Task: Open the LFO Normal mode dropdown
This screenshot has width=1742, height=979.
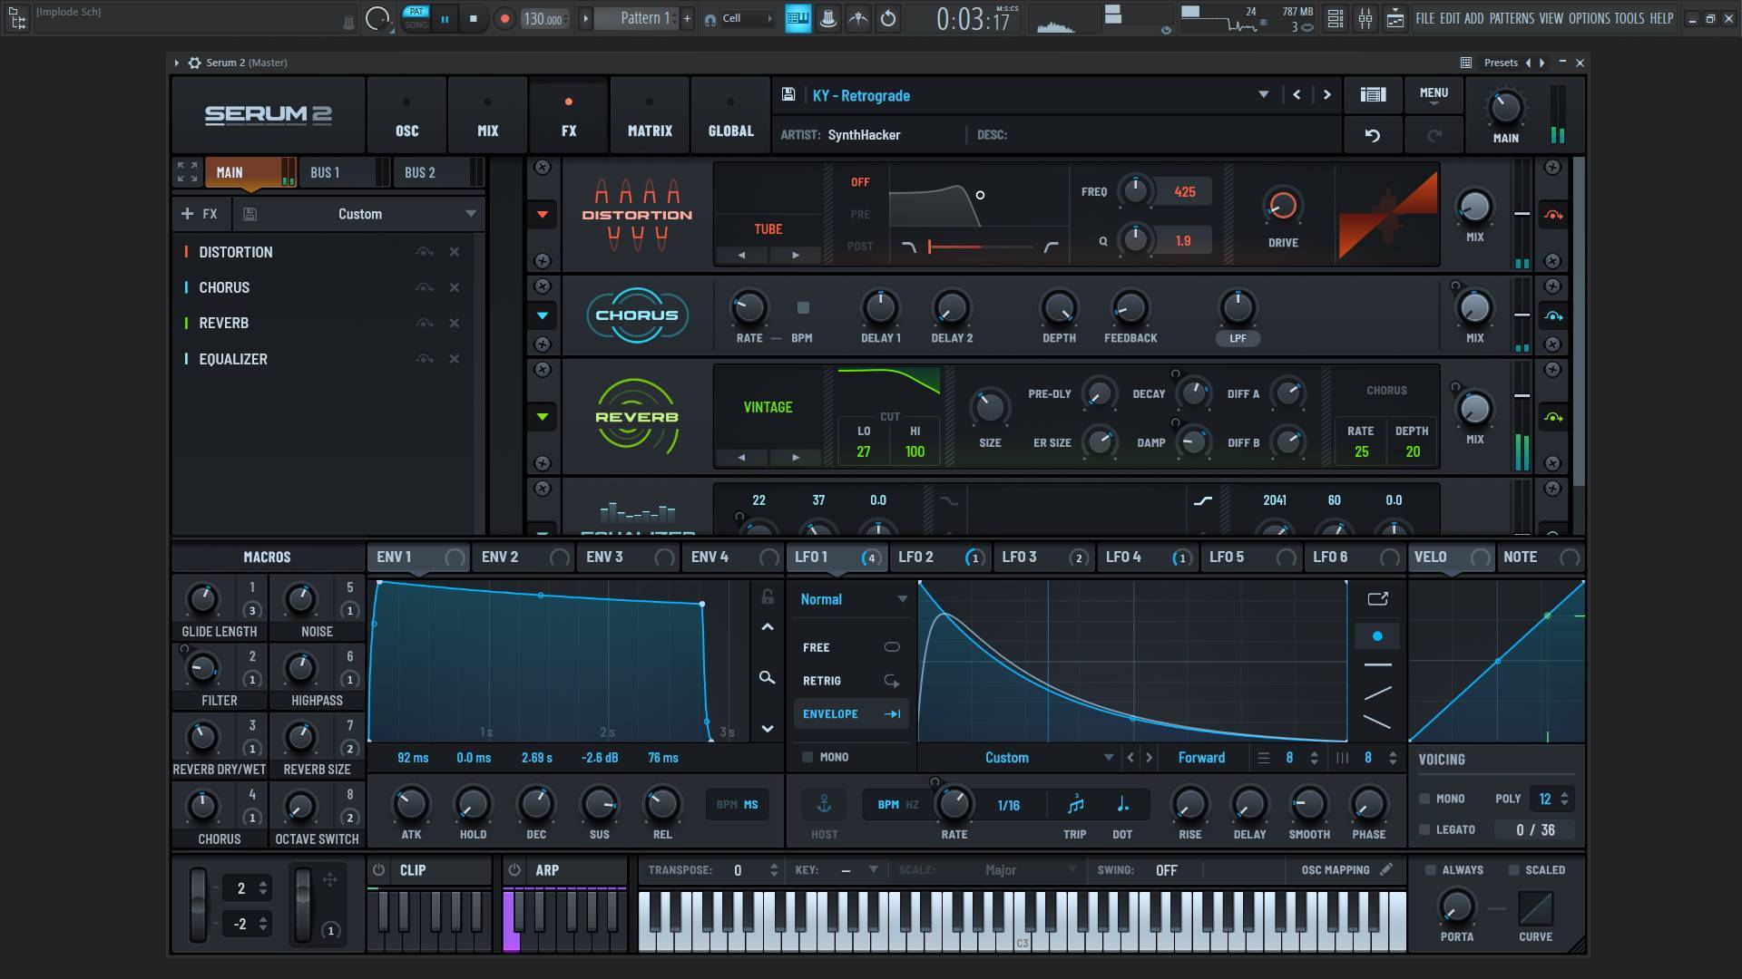Action: (x=901, y=599)
